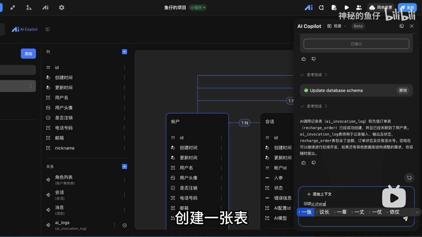The image size is (422, 237).
Task: Remove ai_logs relation with minus icon
Action: point(125,225)
